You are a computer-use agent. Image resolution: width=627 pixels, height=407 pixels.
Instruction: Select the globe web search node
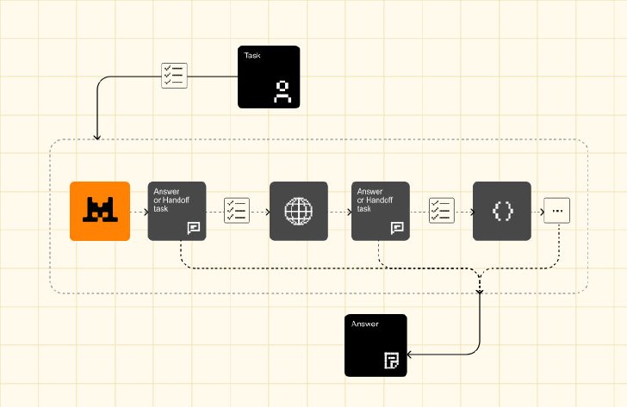click(299, 212)
